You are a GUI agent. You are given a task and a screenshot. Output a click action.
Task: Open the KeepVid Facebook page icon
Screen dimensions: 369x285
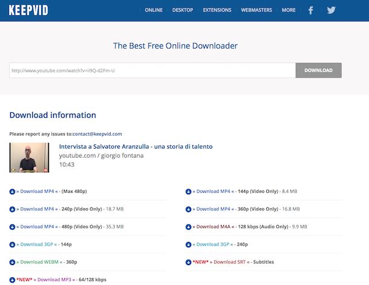pyautogui.click(x=310, y=10)
